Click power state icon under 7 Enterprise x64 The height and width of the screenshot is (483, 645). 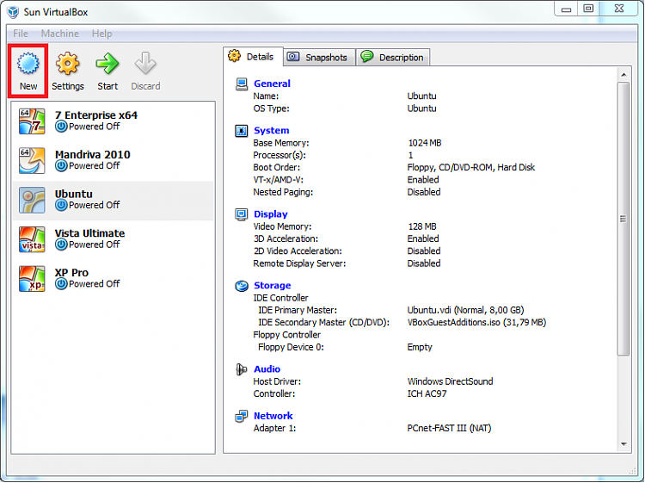61,127
